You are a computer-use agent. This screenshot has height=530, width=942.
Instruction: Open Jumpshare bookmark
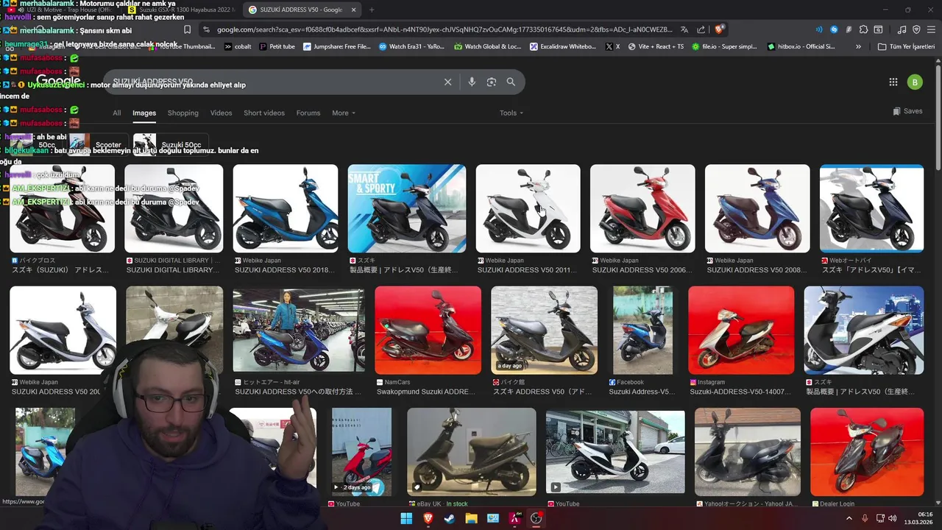tap(336, 46)
